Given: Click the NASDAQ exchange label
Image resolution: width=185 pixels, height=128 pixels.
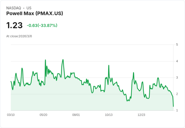Looking at the screenshot, I should pyautogui.click(x=14, y=8).
